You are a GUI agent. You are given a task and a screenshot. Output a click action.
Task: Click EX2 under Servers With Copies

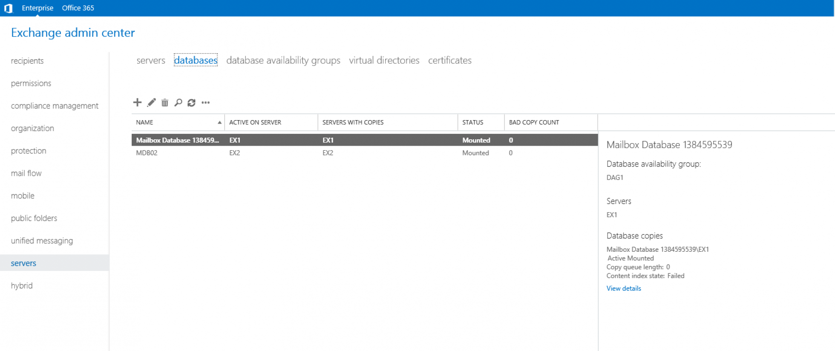pos(328,153)
